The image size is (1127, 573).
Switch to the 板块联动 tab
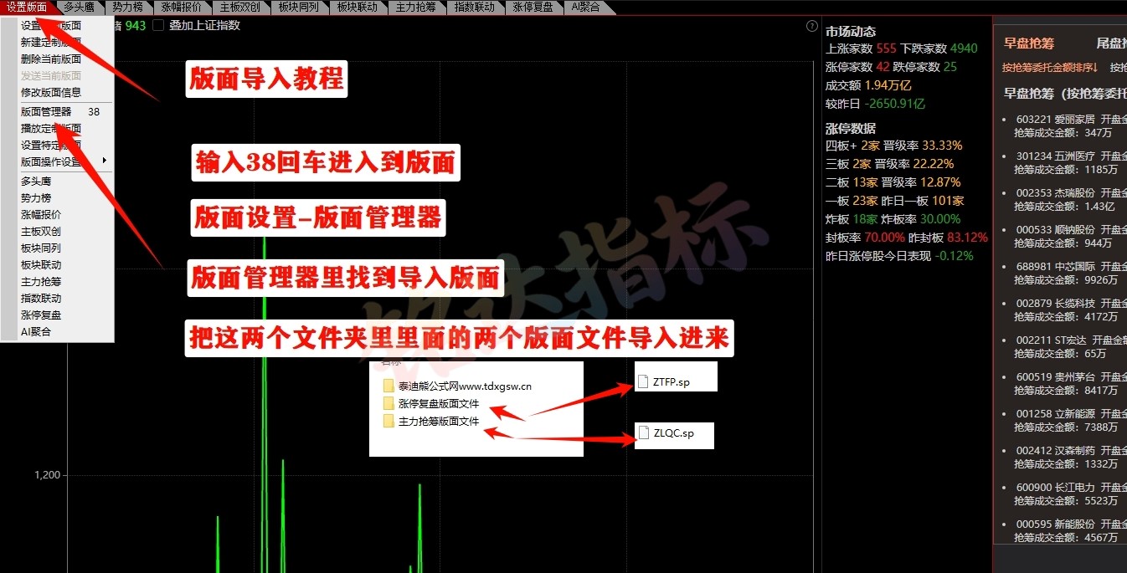coord(358,7)
